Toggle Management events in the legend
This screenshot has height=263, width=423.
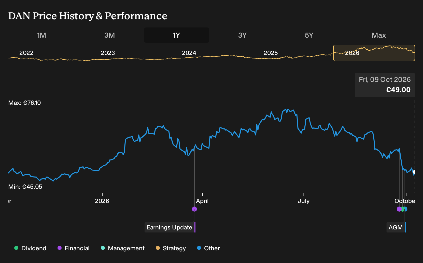point(123,248)
